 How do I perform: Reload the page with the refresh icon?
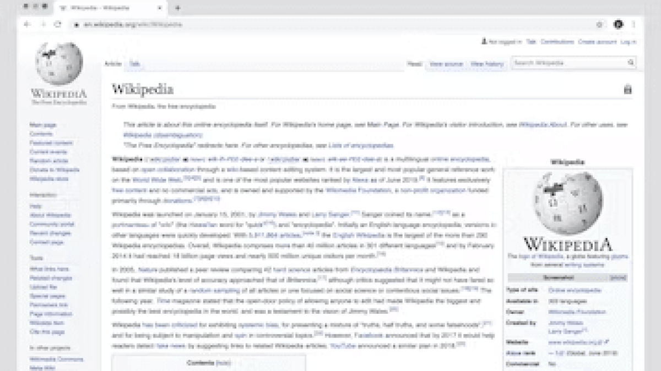click(57, 24)
